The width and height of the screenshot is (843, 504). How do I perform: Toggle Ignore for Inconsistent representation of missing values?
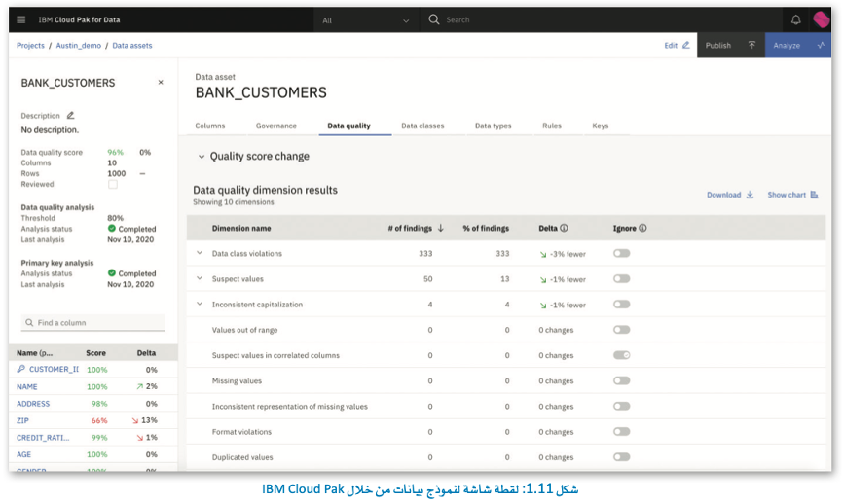pos(621,406)
